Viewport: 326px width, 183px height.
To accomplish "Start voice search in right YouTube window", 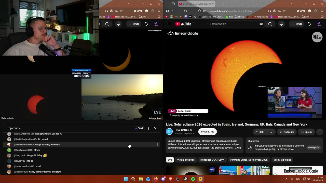I will (281, 24).
